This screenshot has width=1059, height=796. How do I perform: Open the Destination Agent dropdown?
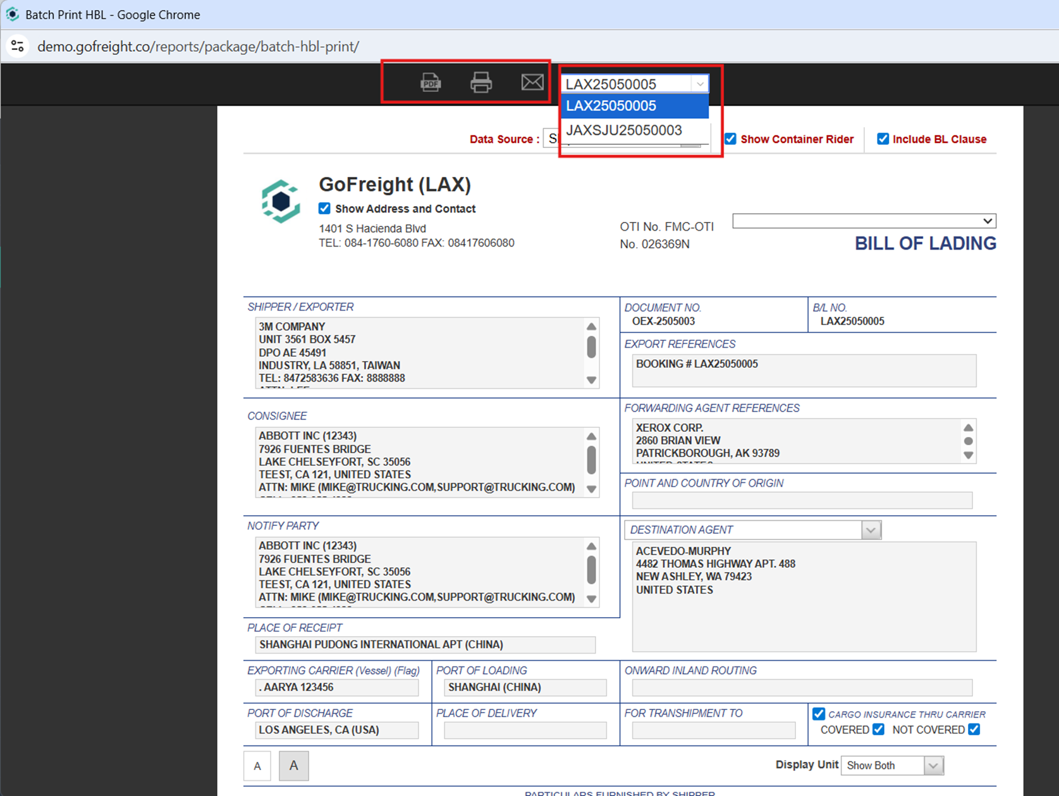click(871, 530)
